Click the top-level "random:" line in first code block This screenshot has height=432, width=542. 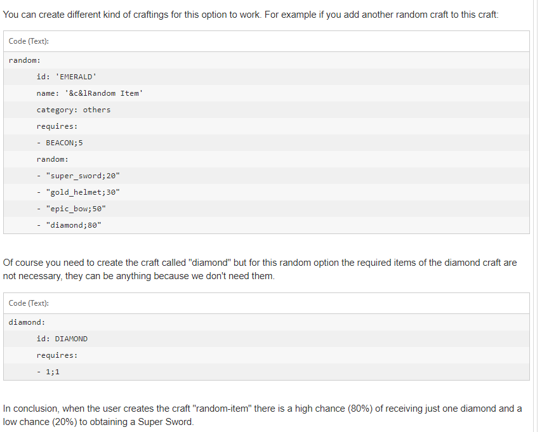click(x=25, y=60)
